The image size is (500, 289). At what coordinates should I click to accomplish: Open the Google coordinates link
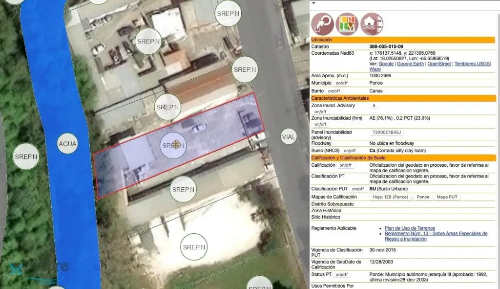(386, 64)
